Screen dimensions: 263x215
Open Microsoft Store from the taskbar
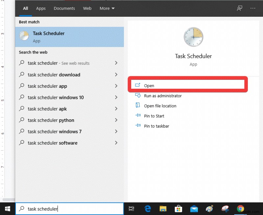[178, 208]
